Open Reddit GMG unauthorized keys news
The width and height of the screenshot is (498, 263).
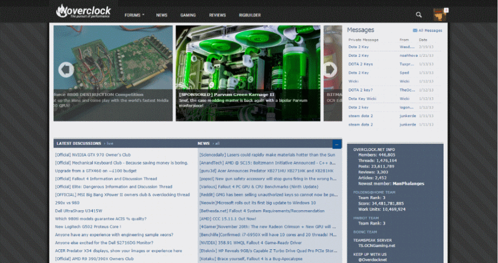click(x=268, y=195)
